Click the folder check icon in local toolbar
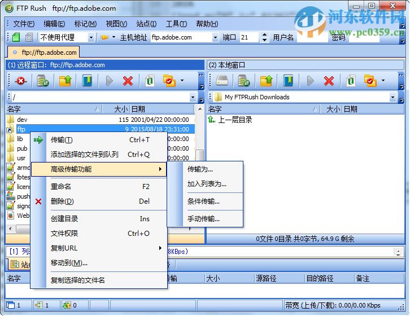Screen dimensions: 410x316 [x=370, y=81]
